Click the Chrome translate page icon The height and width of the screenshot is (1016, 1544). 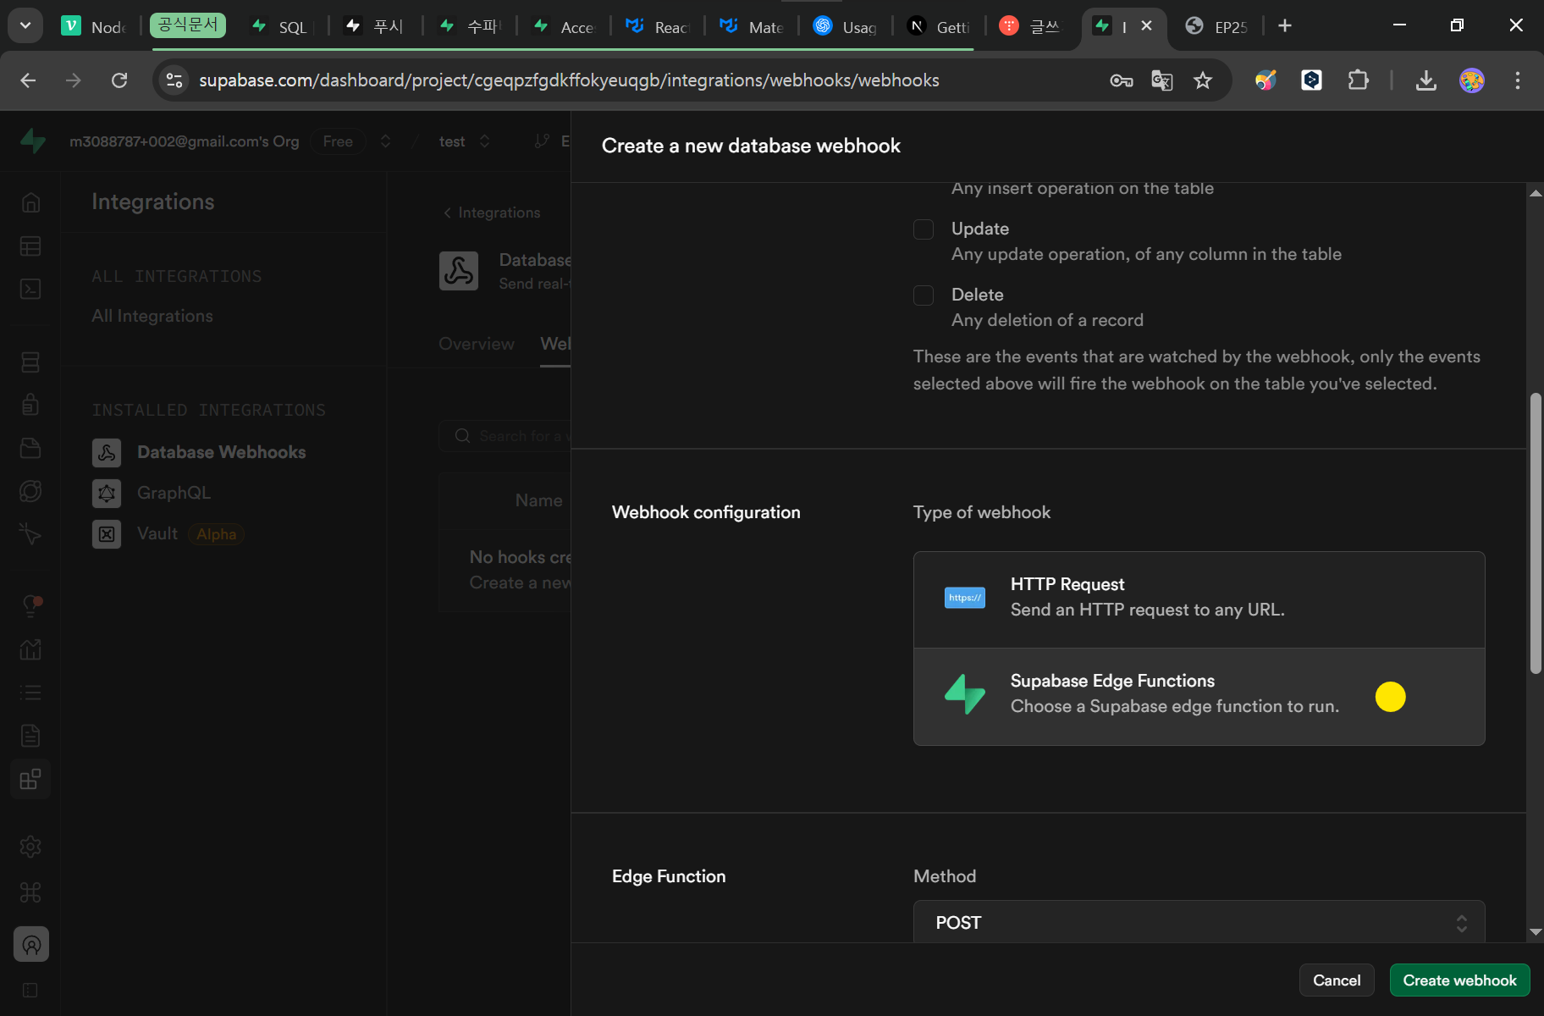point(1162,80)
